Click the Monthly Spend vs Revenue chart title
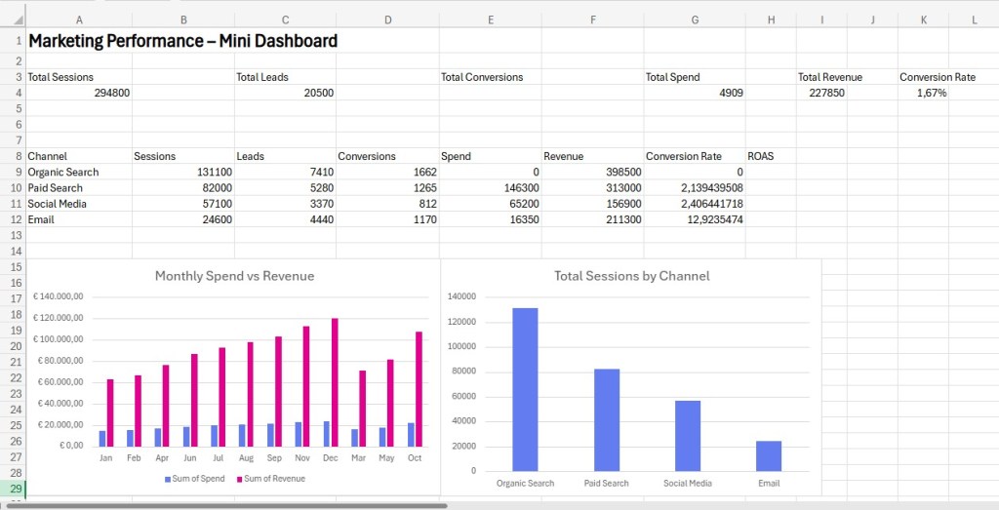The image size is (999, 510). tap(234, 276)
